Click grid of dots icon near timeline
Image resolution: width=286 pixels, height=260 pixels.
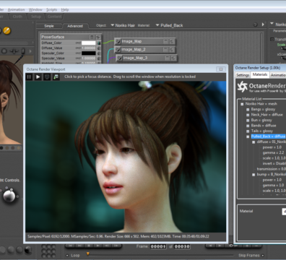coord(48,251)
